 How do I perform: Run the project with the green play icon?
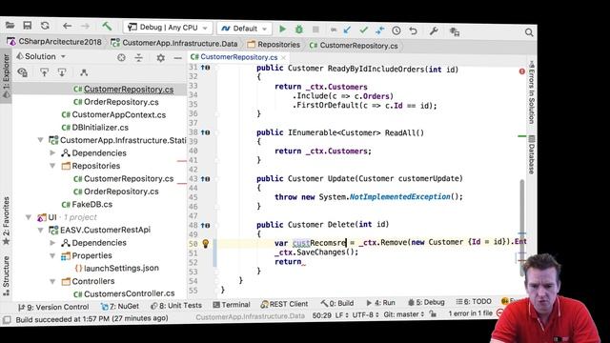282,29
